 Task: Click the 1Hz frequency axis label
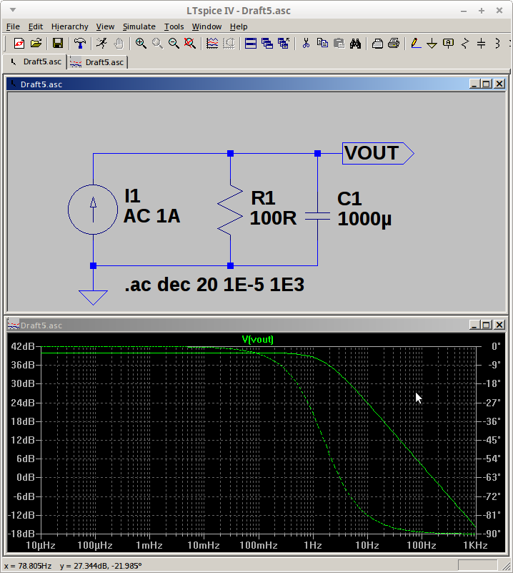(x=313, y=546)
